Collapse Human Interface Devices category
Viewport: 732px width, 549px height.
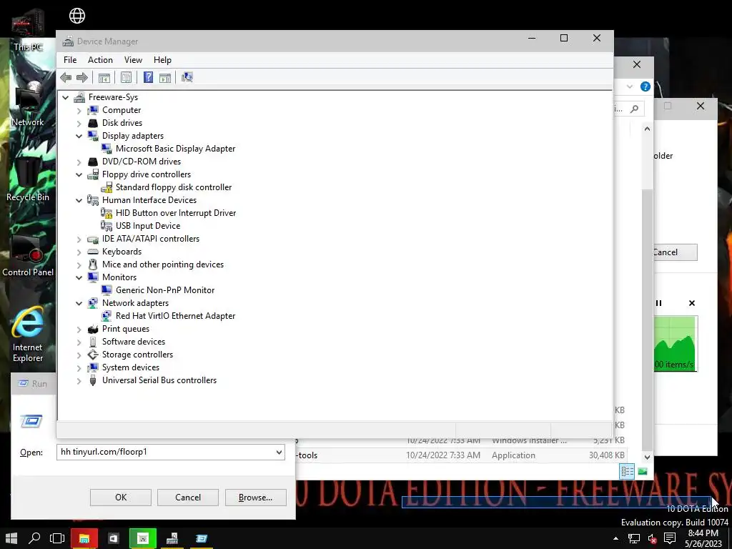coord(79,200)
